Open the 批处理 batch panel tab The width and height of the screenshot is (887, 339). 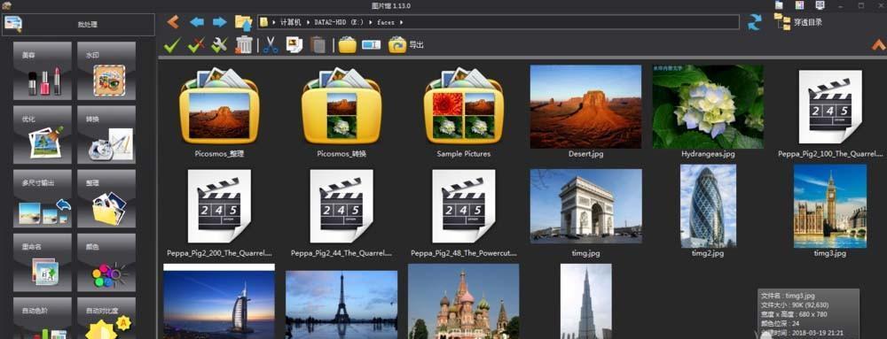click(78, 25)
